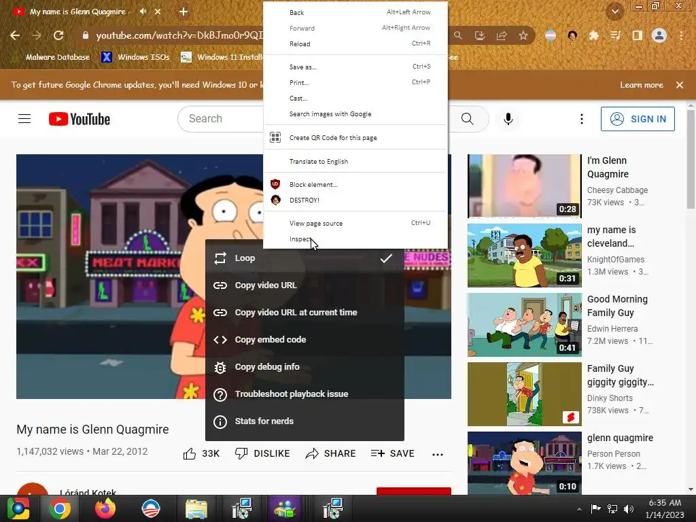Select Copy video URL
This screenshot has height=522, width=696.
304,285
